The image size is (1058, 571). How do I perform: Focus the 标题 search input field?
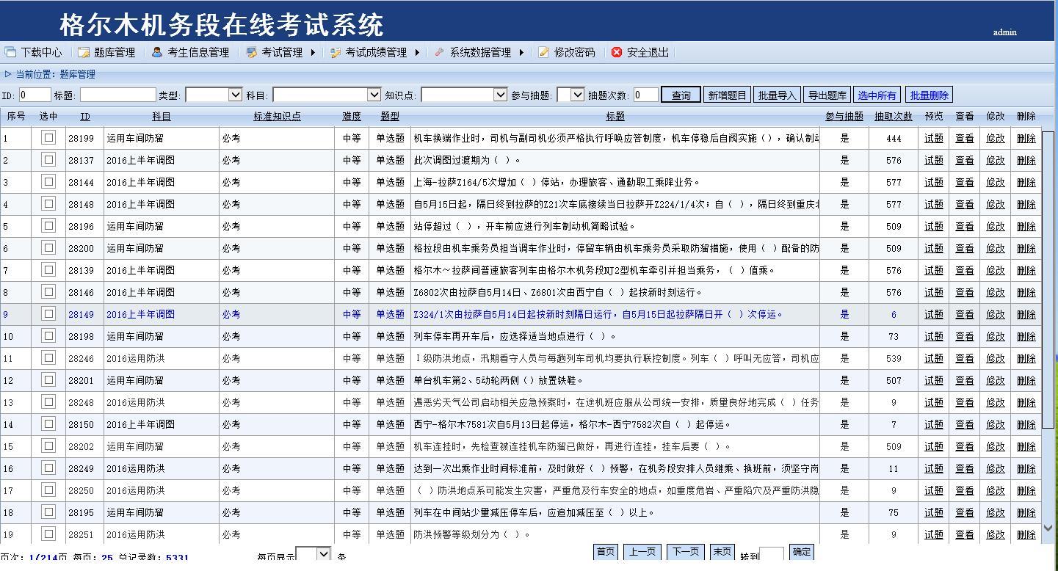click(x=118, y=95)
